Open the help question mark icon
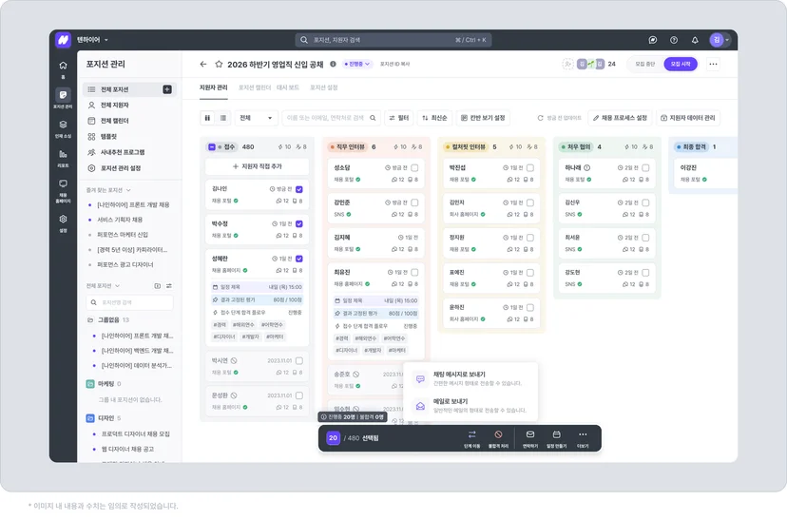Image resolution: width=787 pixels, height=520 pixels. tap(674, 40)
